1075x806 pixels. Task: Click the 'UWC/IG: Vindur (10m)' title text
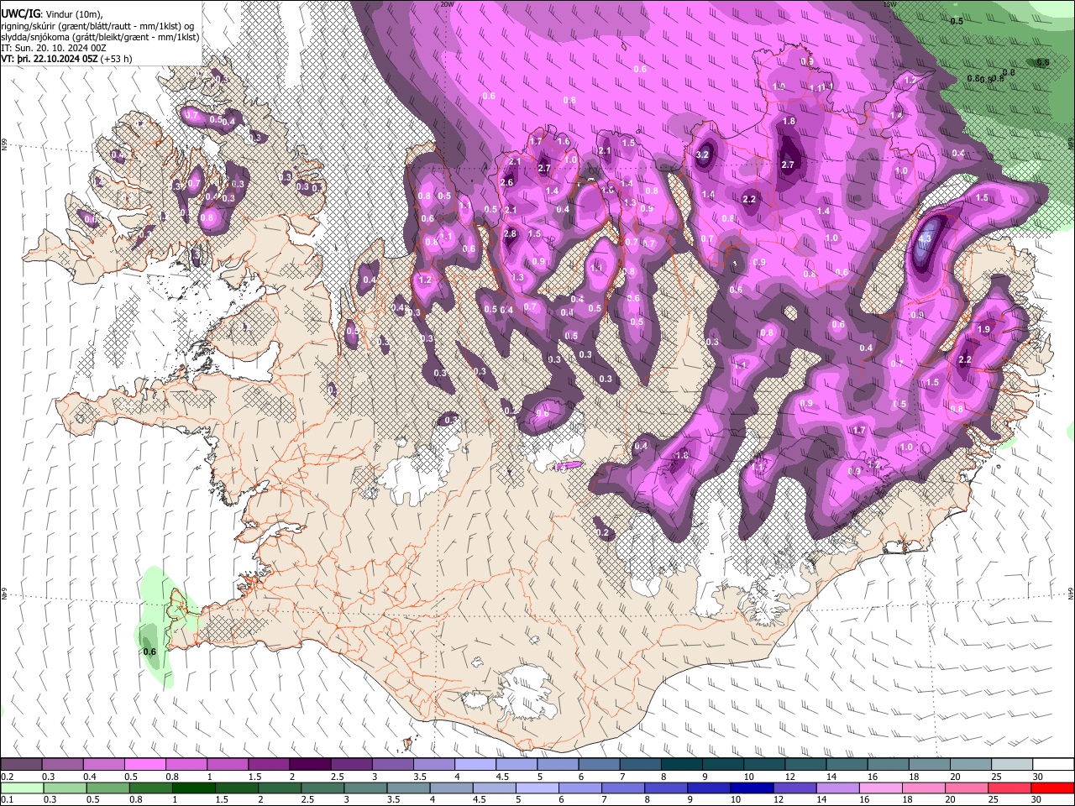(x=52, y=14)
